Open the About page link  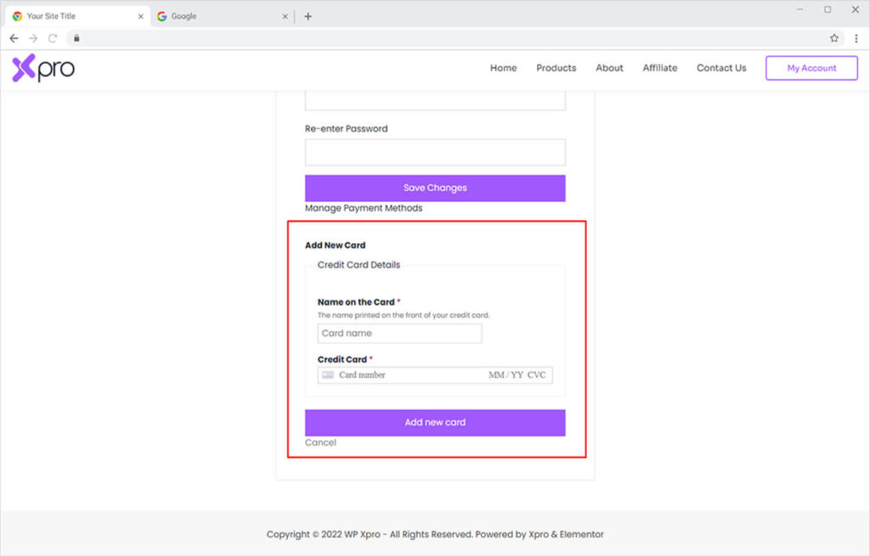(609, 68)
